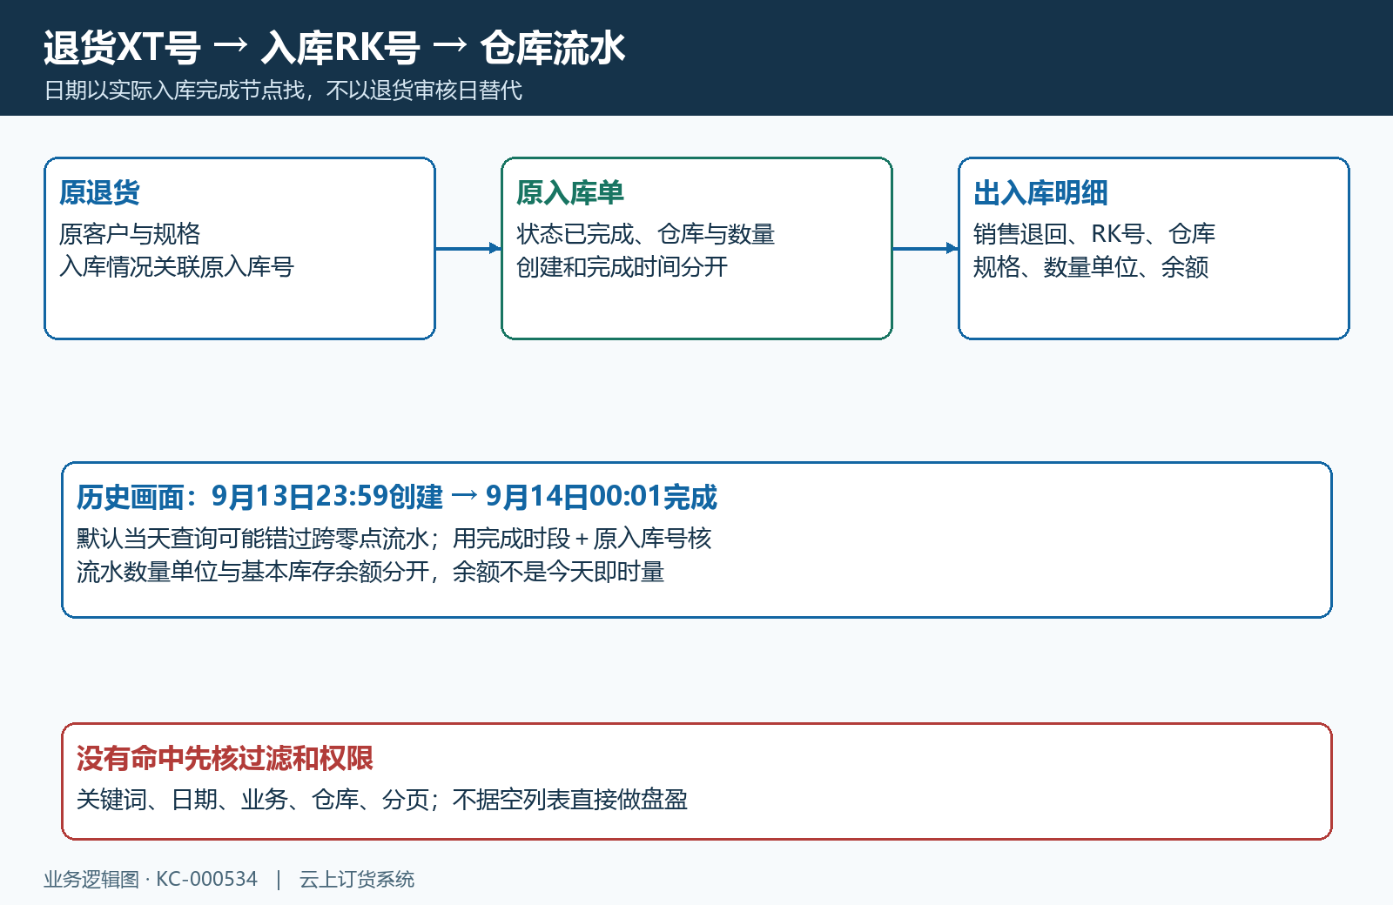
Task: Click the line starting "流水数量单位与基本库存余额分开"
Action: click(x=371, y=571)
